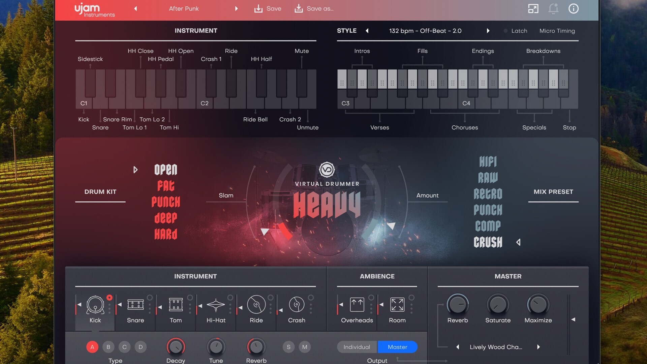Toggle the Ride power indicator
This screenshot has height=364, width=647.
click(271, 298)
